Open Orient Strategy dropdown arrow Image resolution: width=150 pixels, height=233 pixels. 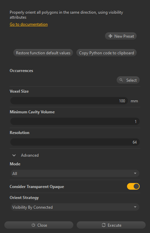coord(135,207)
